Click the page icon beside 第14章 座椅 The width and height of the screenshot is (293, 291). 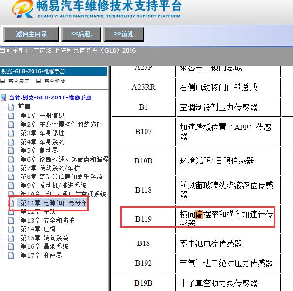[x=11, y=229]
